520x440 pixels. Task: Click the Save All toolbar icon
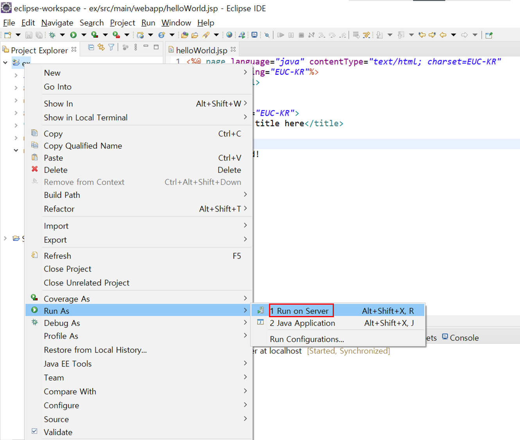click(39, 35)
